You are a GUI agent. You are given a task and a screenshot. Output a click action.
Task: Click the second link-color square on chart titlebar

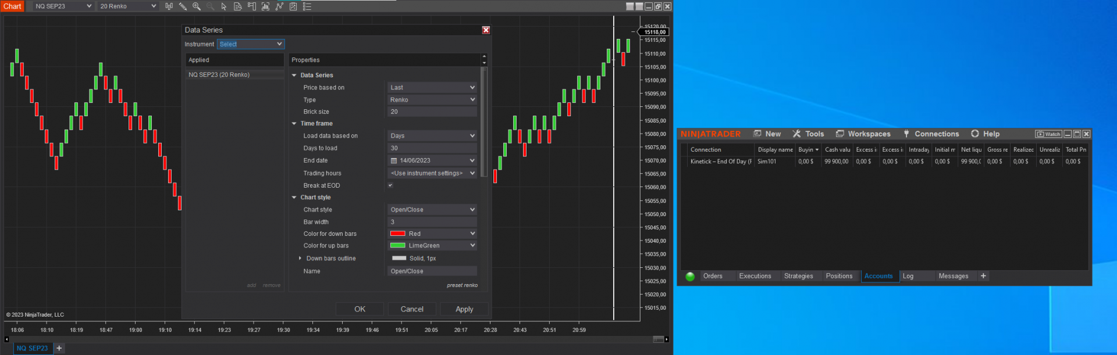coord(639,6)
